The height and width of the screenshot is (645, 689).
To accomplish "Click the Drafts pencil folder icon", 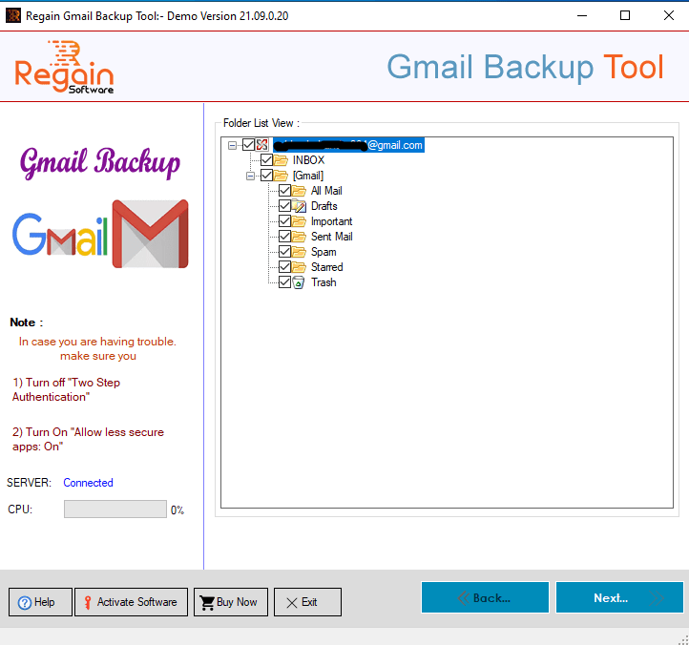I will pos(299,206).
